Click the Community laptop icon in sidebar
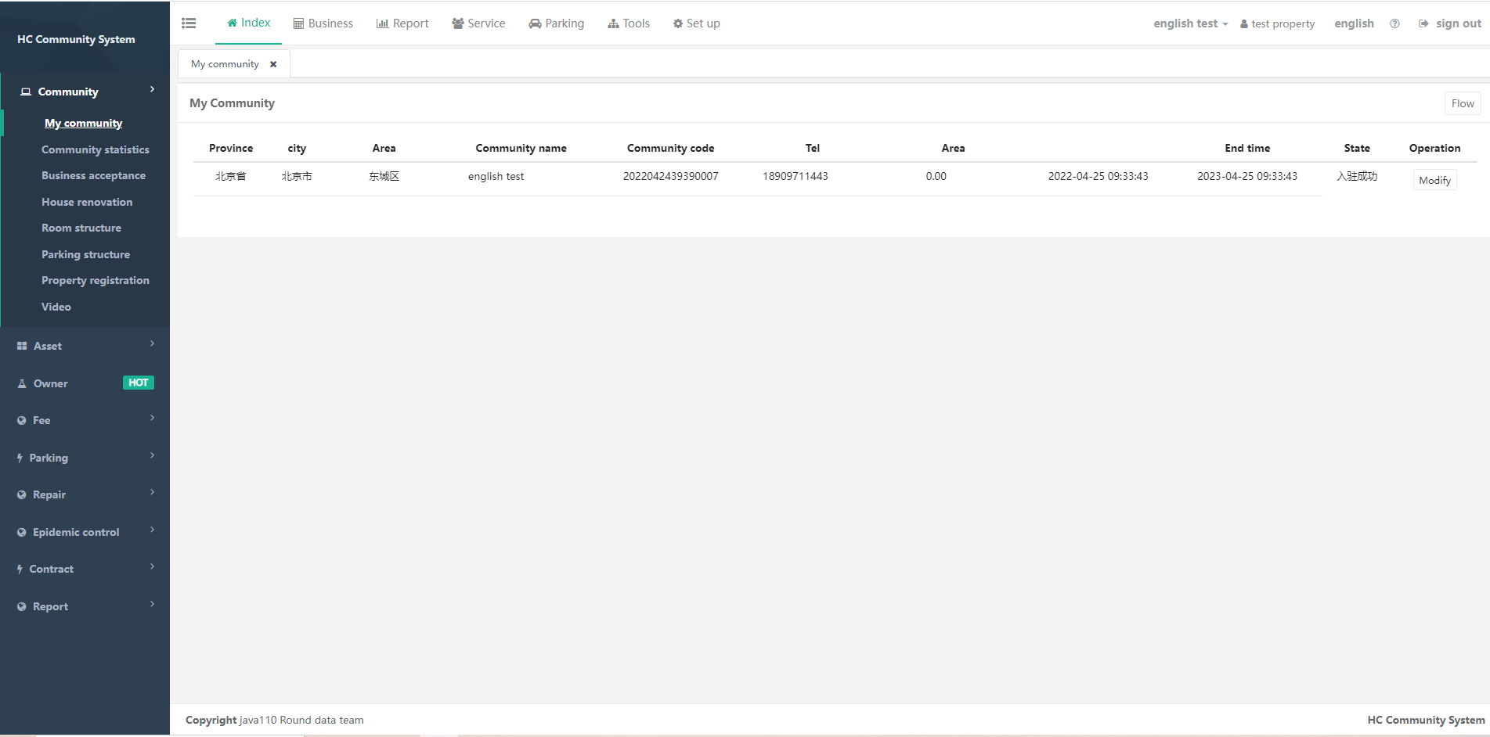 [x=26, y=92]
